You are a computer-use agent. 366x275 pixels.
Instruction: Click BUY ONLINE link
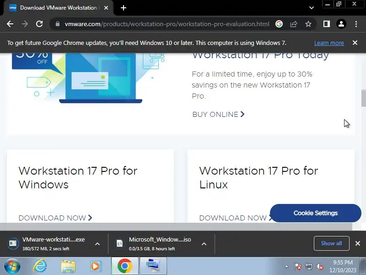point(218,114)
